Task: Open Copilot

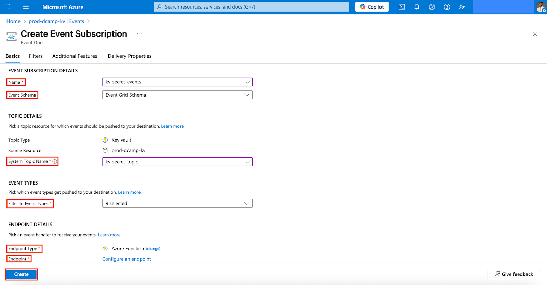Action: pyautogui.click(x=372, y=7)
